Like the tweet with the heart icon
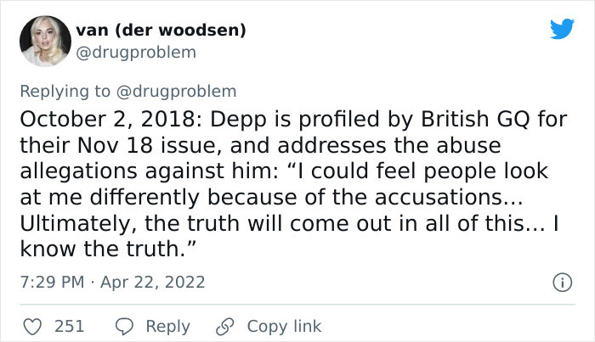The height and width of the screenshot is (342, 595). point(32,327)
